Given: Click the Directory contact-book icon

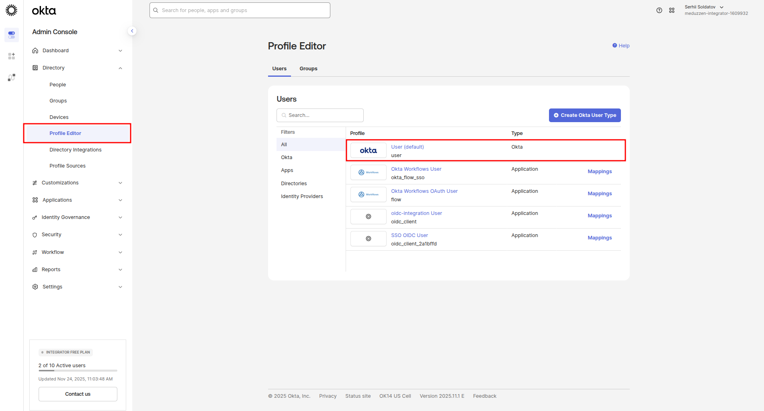Looking at the screenshot, I should click(35, 68).
